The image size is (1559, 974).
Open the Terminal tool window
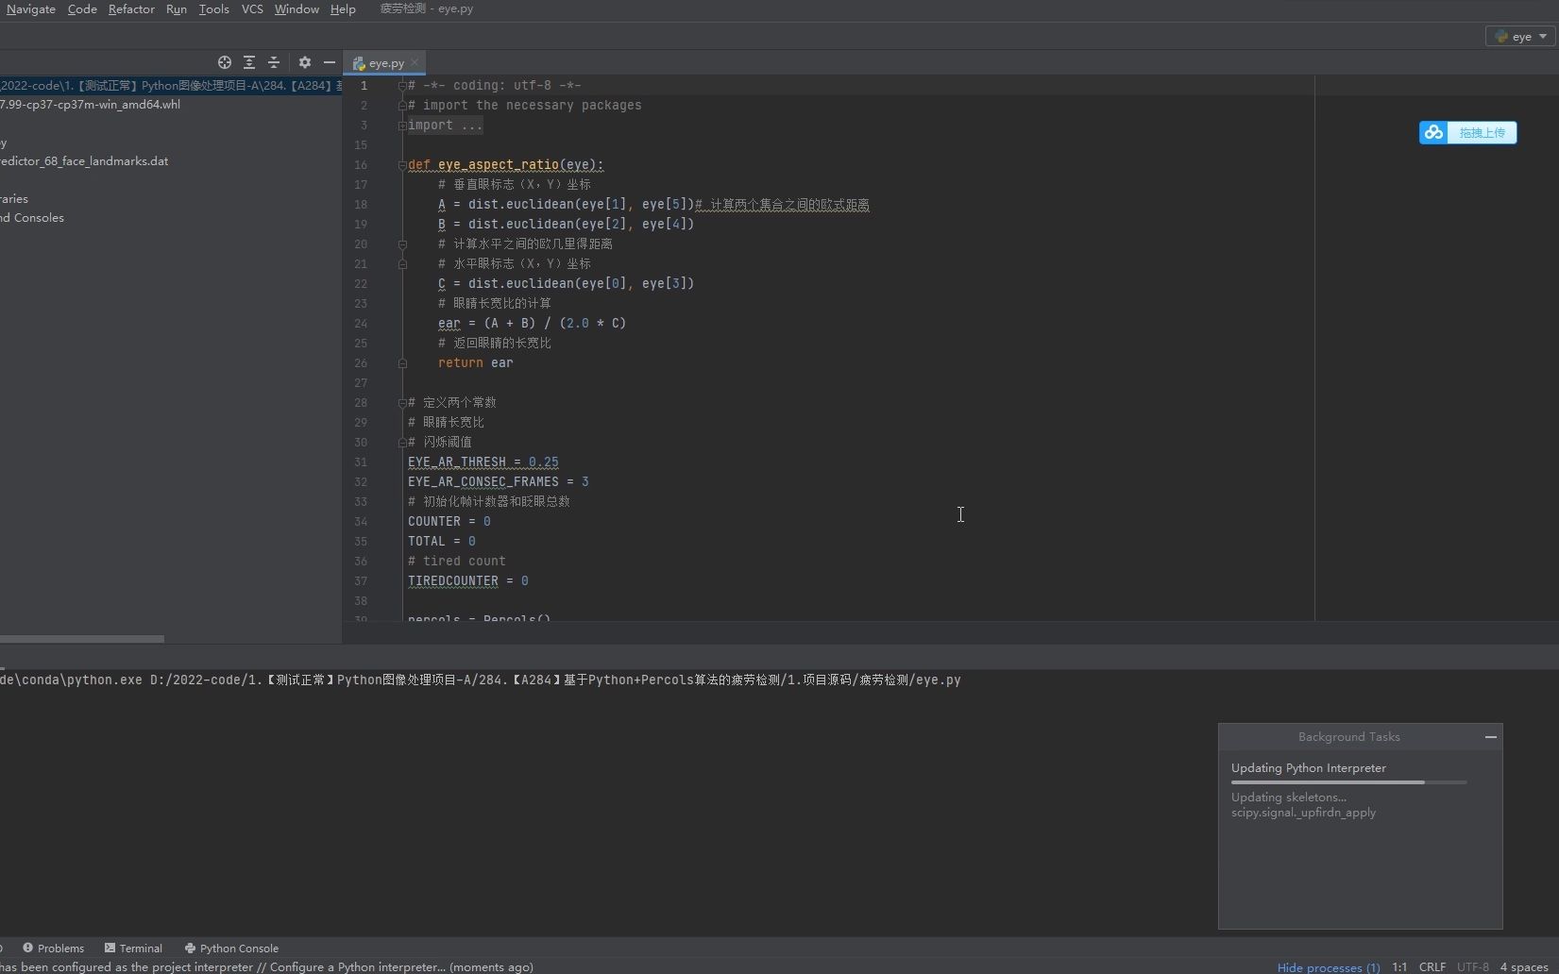(133, 948)
